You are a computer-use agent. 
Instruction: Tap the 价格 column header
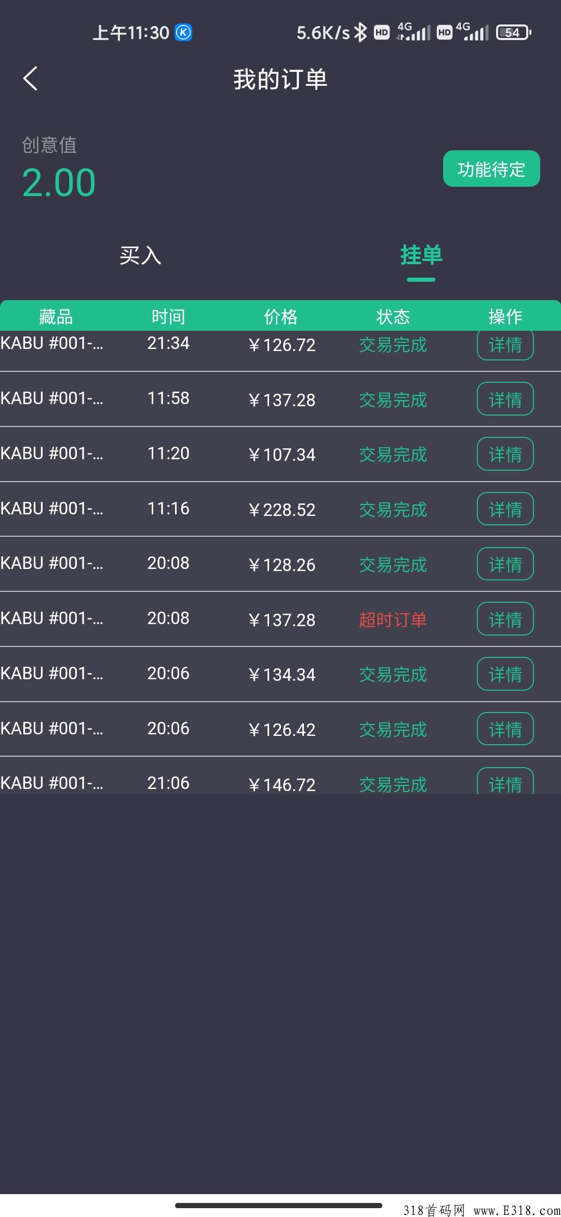280,316
